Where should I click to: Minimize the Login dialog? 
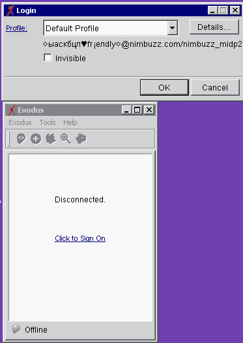tap(212, 10)
